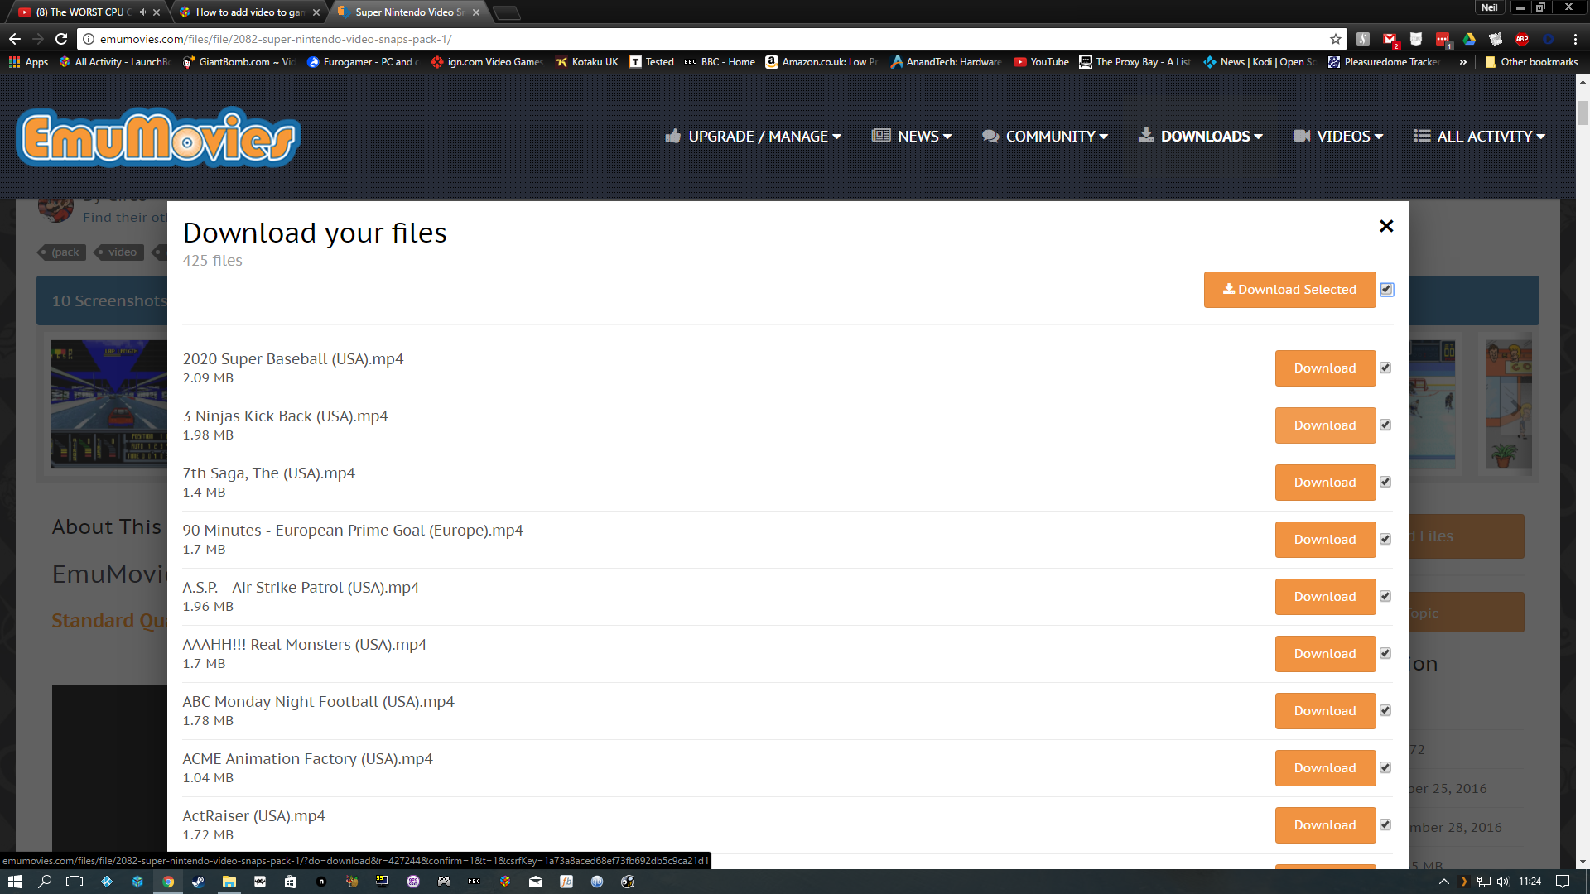Open Mail app from the taskbar
The width and height of the screenshot is (1590, 894).
(536, 882)
